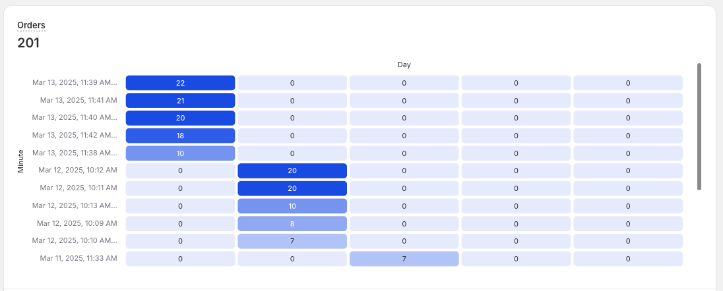Select the 20 cell in the 10:11 AM row

tap(292, 188)
